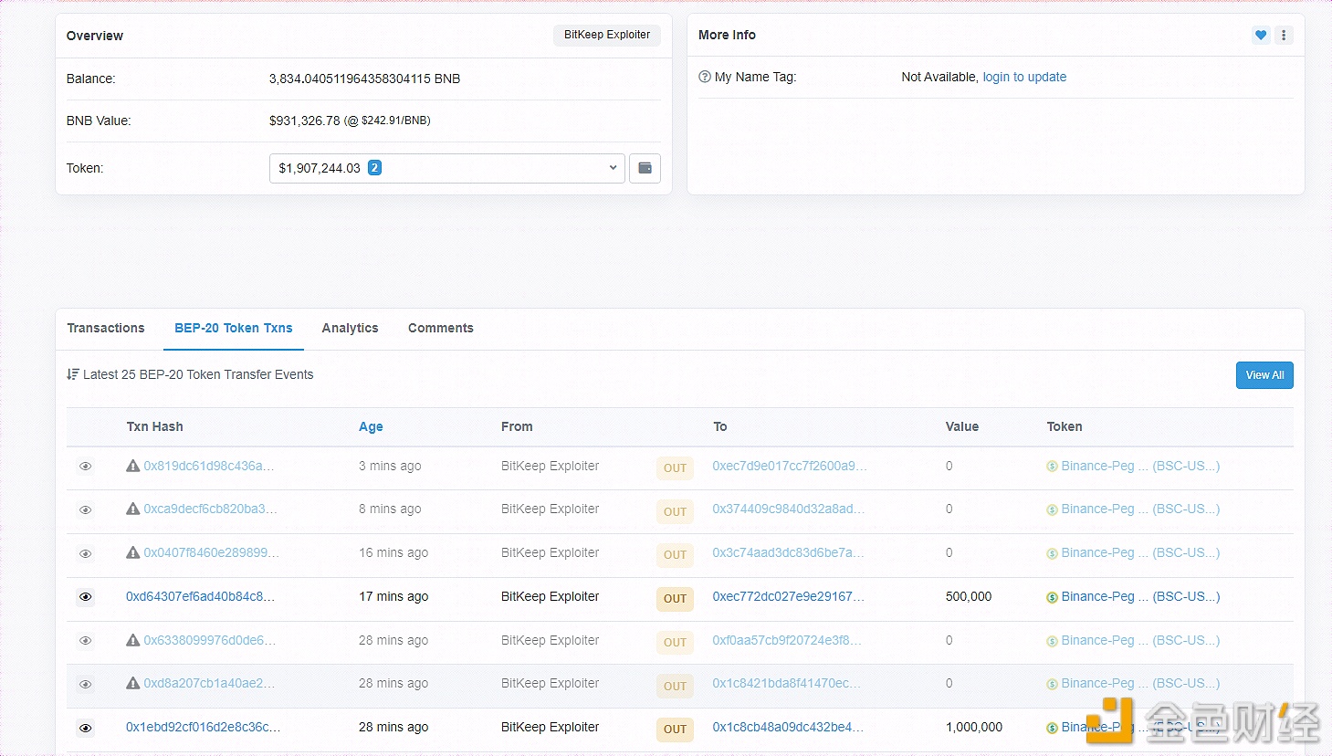The width and height of the screenshot is (1332, 756).
Task: Click the heart favorite icon in More Info
Action: tap(1261, 35)
